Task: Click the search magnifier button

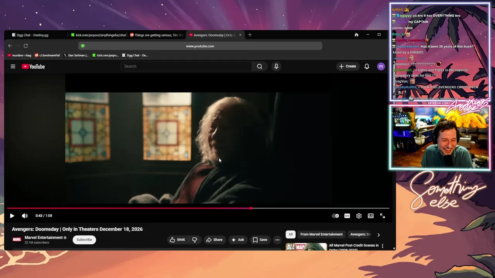Action: pyautogui.click(x=259, y=66)
